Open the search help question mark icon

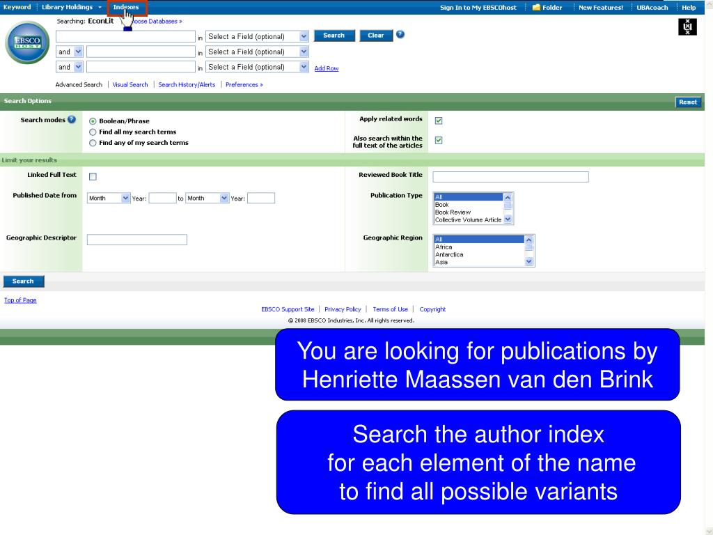point(400,35)
